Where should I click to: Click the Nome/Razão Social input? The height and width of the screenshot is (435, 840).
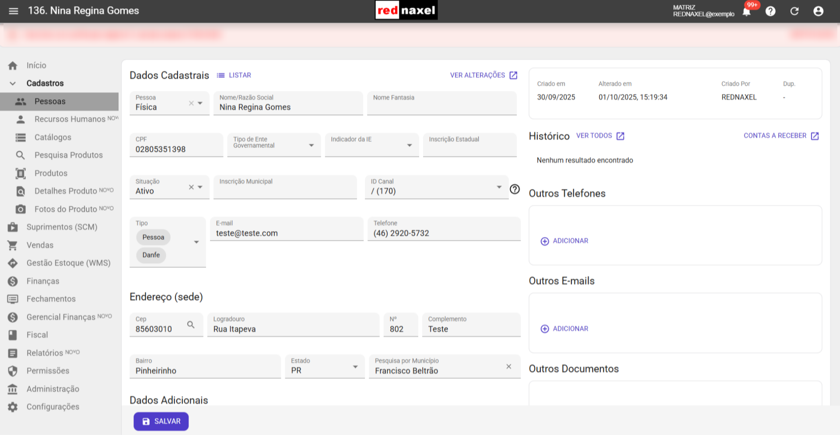coord(288,103)
